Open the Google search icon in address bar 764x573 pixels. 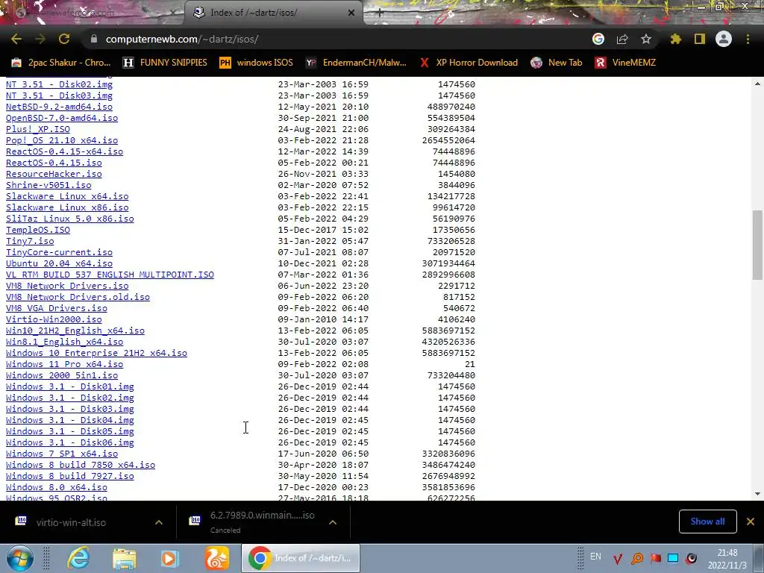pos(598,39)
